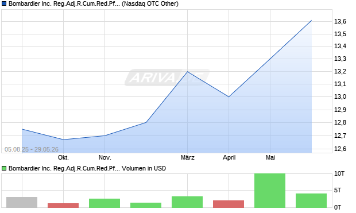Click the '0T' volume axis label
Viewport: 356px width, 213px height.
point(338,207)
